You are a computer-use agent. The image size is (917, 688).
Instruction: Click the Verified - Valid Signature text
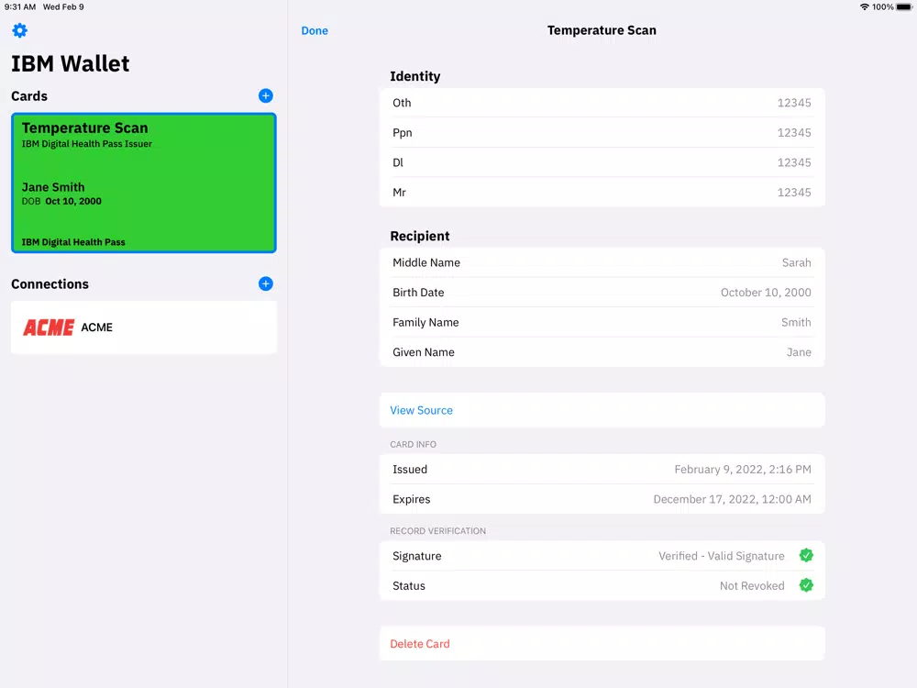722,556
